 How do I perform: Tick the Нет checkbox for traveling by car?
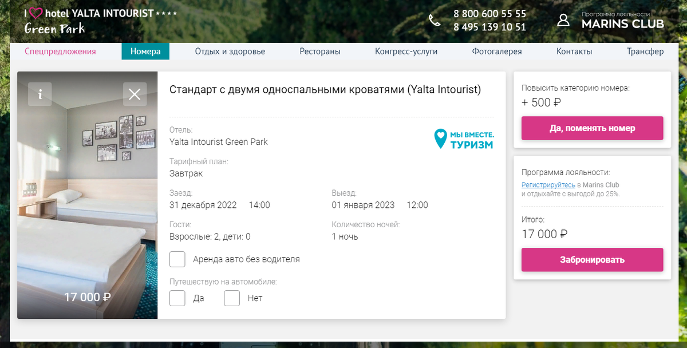232,298
